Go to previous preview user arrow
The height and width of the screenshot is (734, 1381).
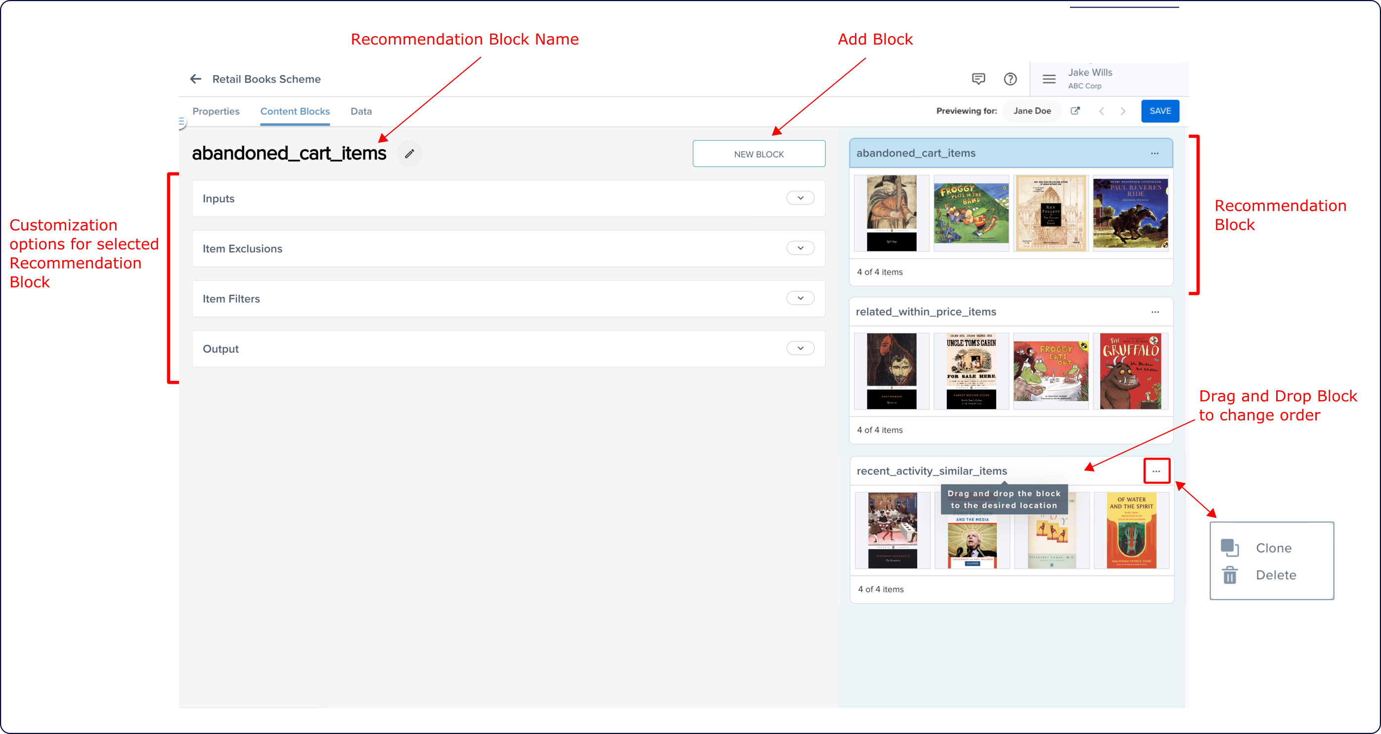point(1102,111)
